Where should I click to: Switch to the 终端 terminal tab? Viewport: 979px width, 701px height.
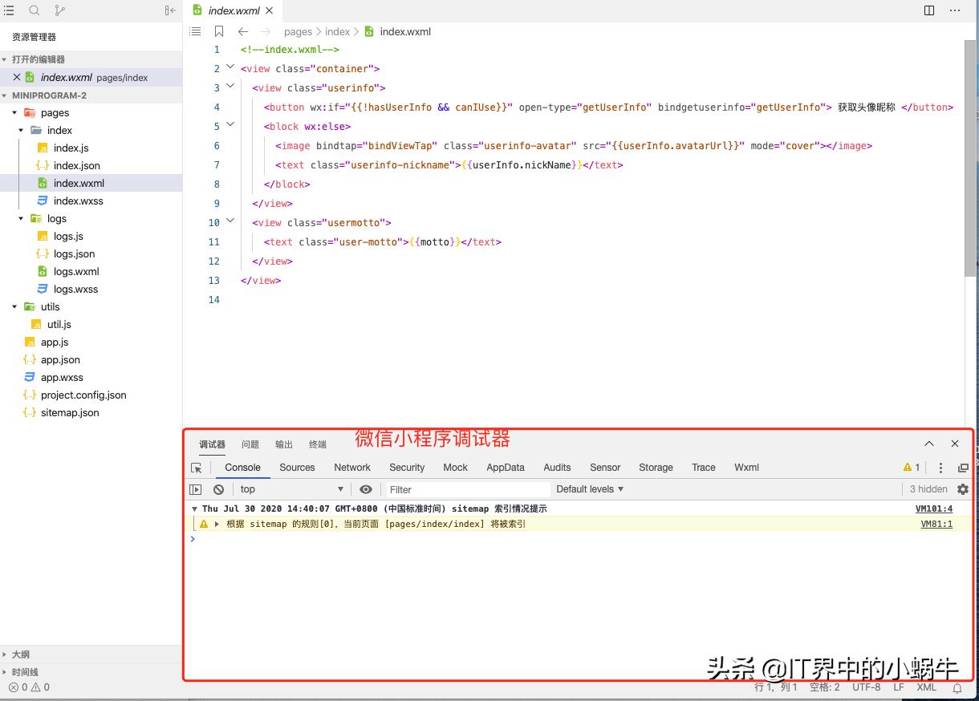point(318,444)
